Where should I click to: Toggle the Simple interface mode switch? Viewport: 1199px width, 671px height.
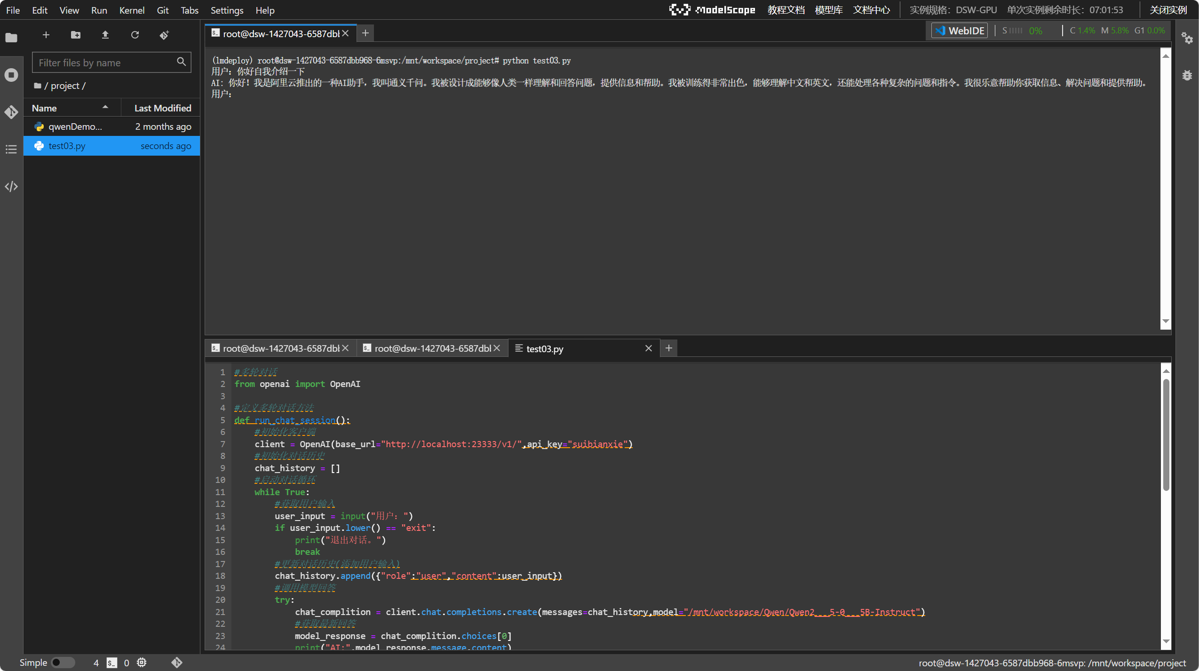pos(63,662)
